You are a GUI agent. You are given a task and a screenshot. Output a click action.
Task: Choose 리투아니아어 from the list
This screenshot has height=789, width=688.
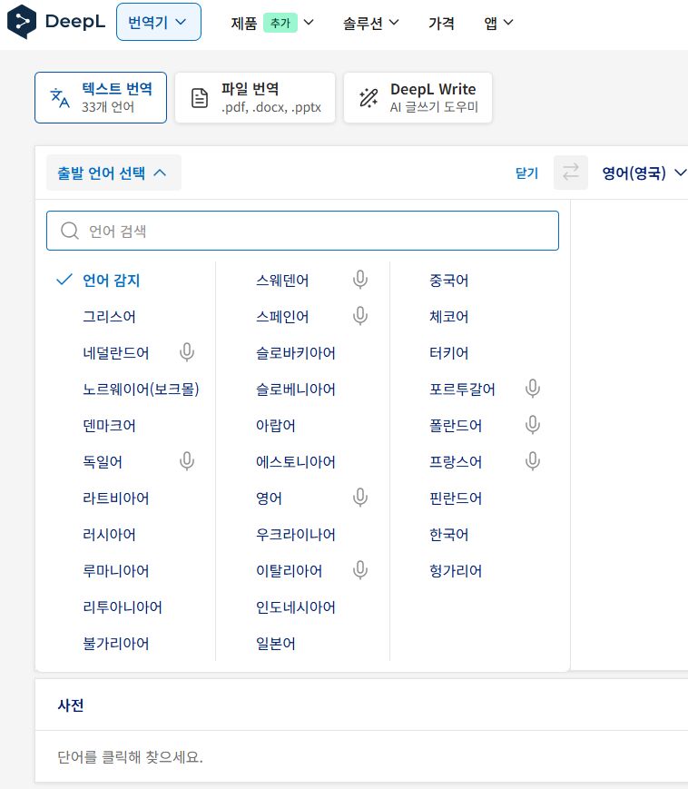[x=123, y=607]
